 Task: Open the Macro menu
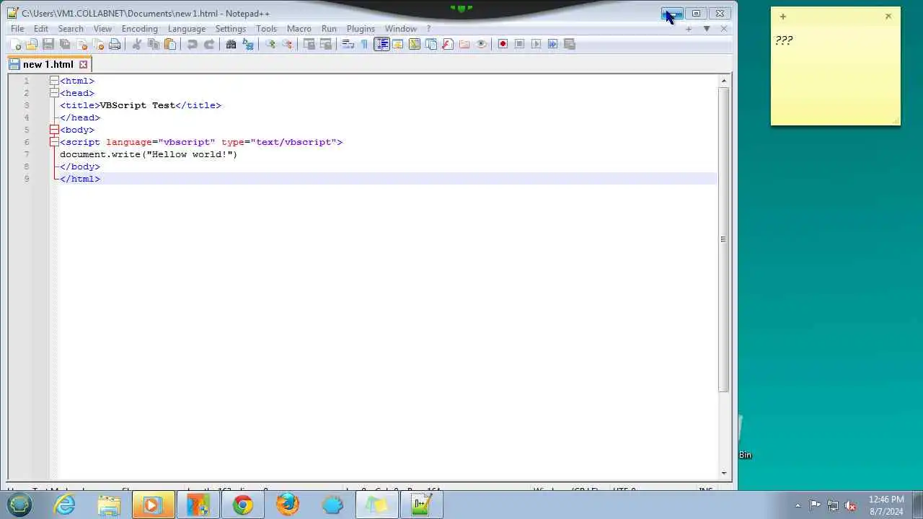(x=299, y=29)
